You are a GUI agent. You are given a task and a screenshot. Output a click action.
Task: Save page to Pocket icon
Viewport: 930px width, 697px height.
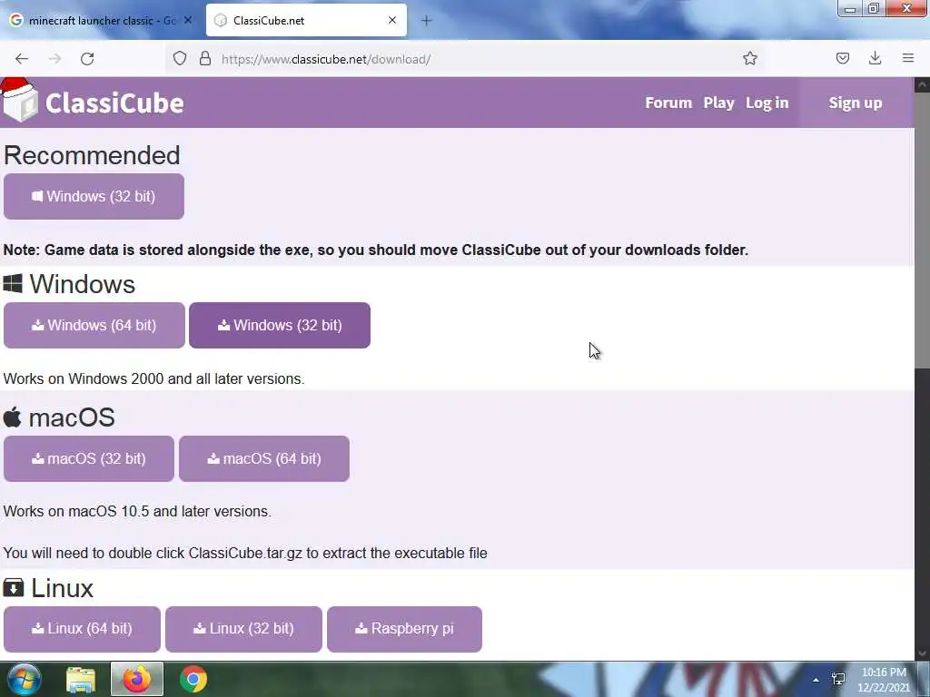[843, 59]
